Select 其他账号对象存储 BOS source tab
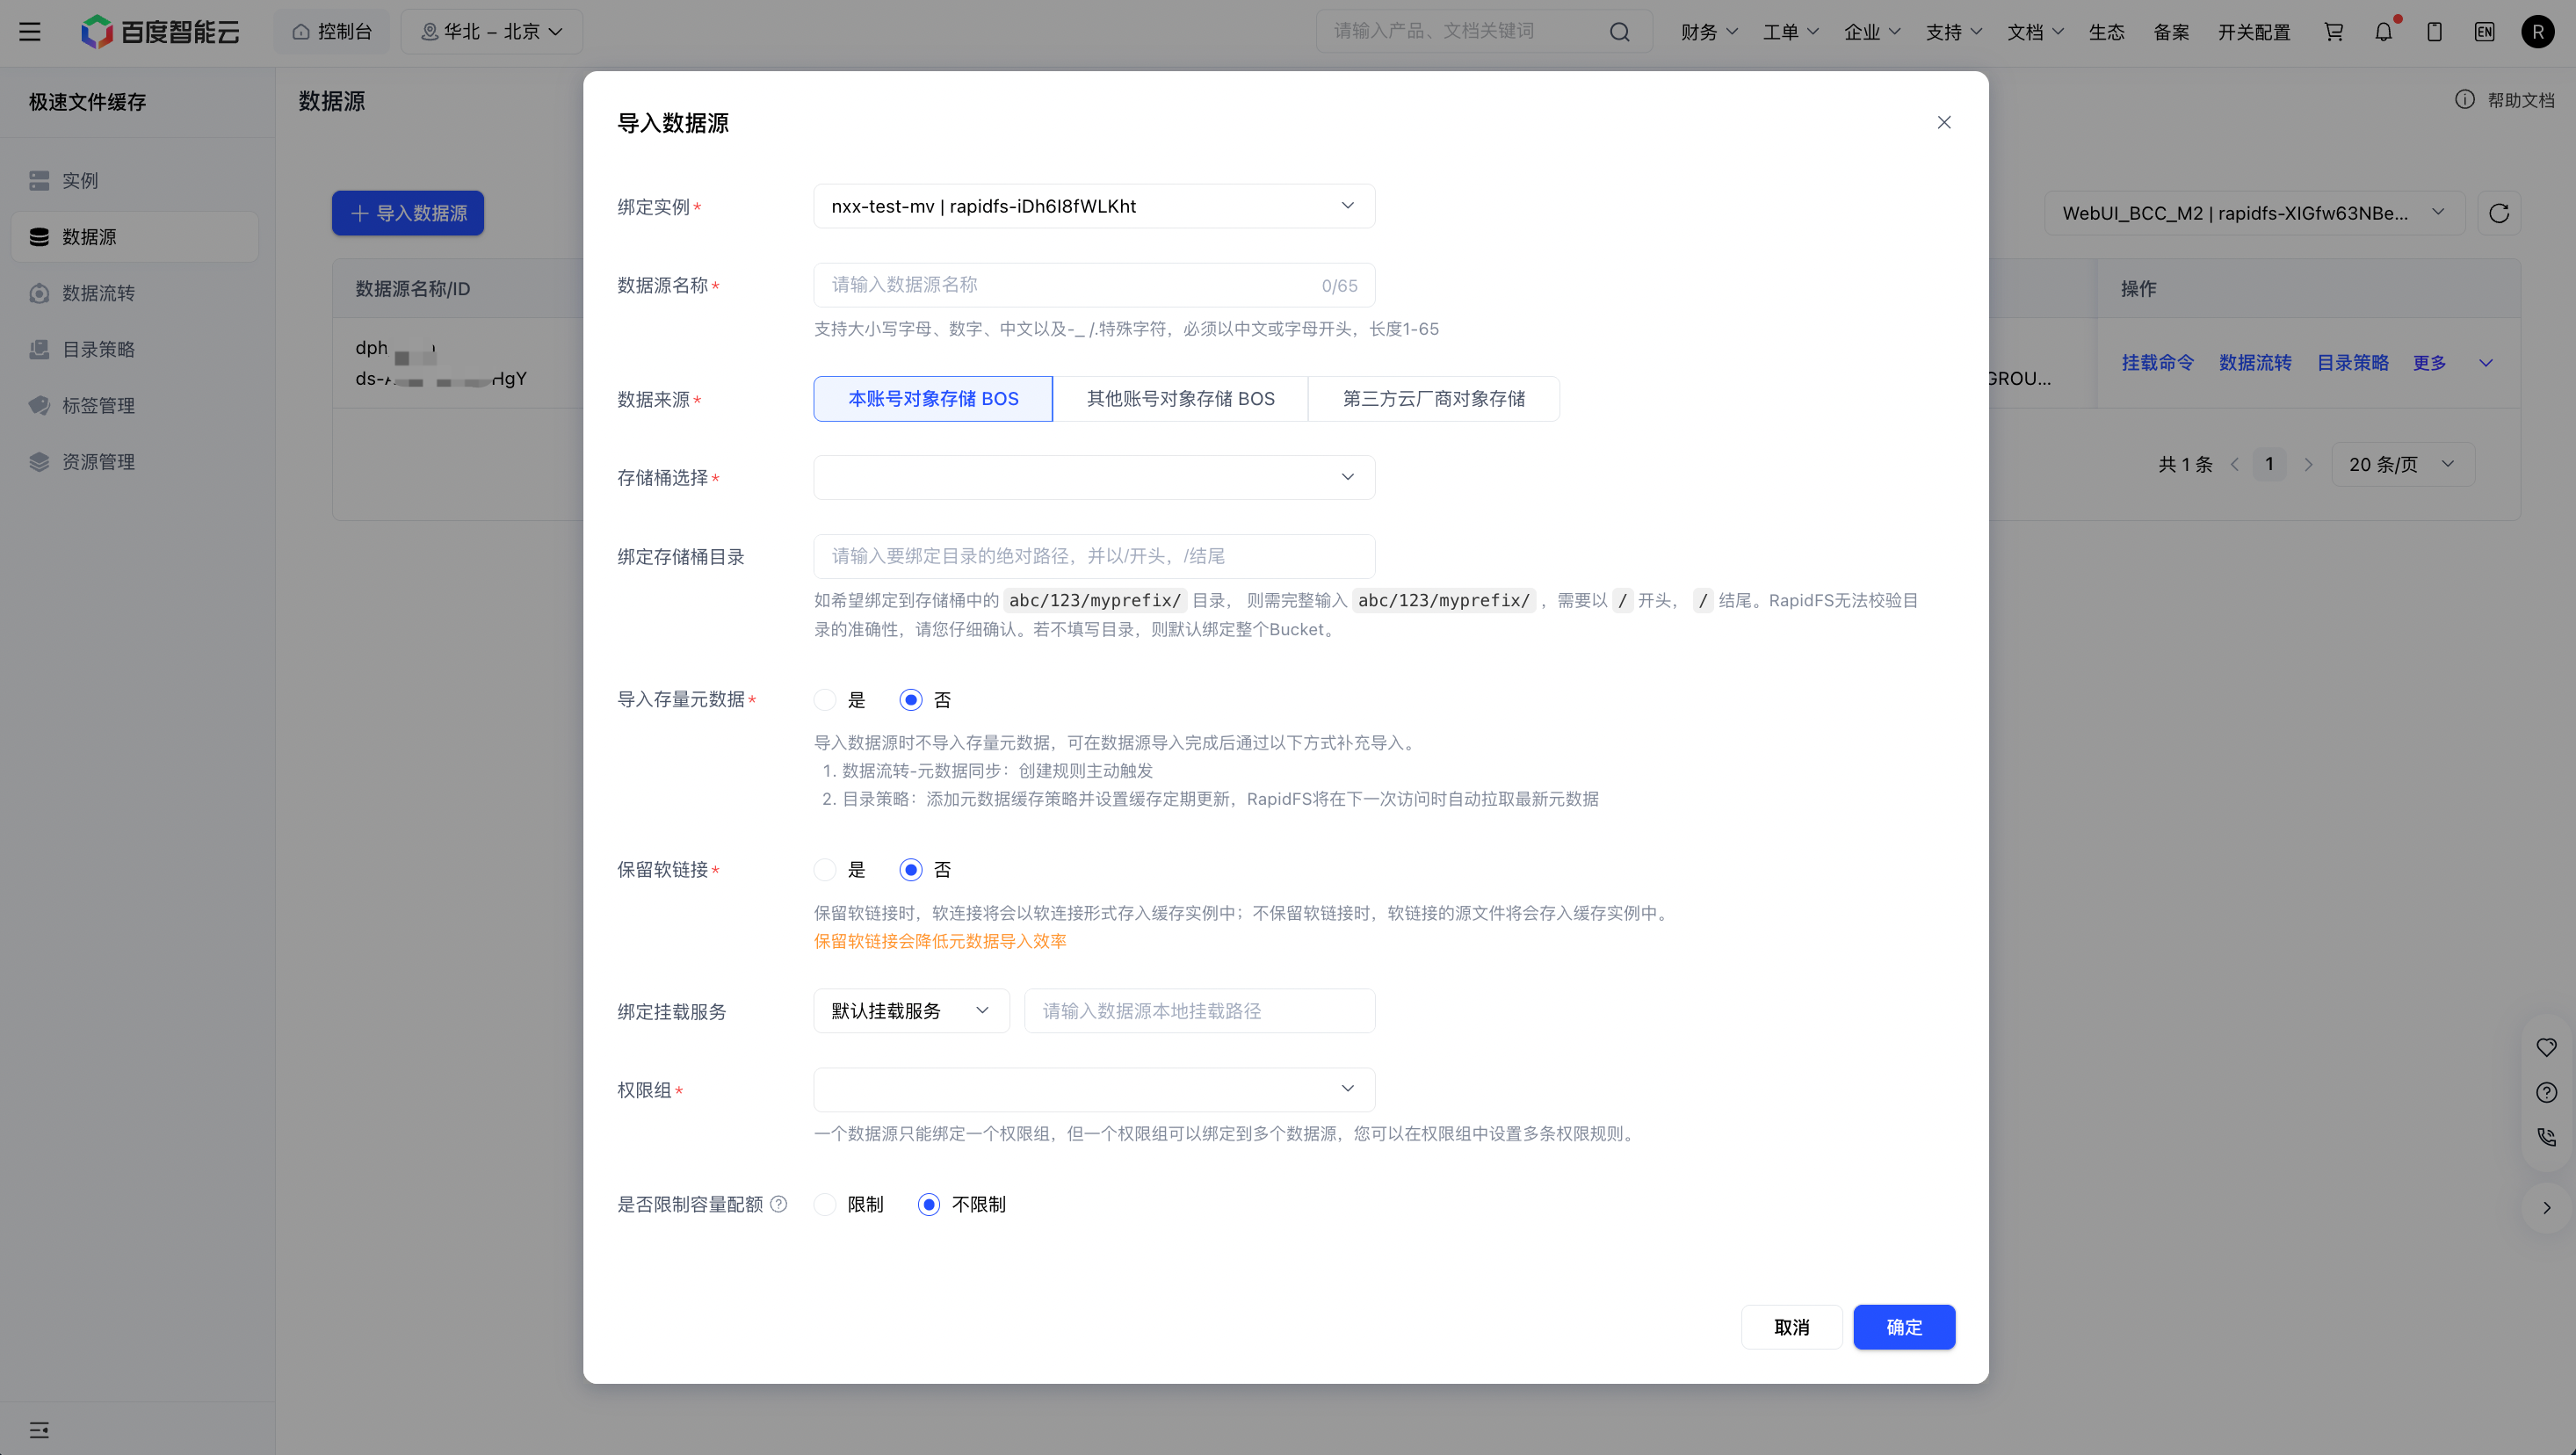Image resolution: width=2576 pixels, height=1455 pixels. (1180, 399)
